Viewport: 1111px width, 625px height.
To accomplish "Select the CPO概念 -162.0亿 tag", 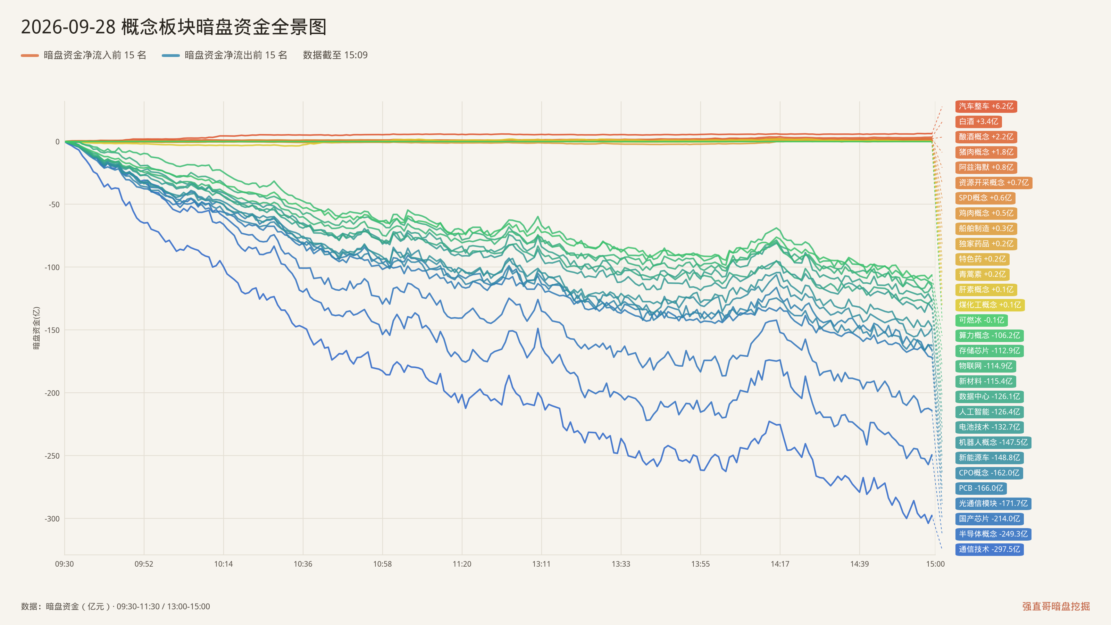I will 989,473.
